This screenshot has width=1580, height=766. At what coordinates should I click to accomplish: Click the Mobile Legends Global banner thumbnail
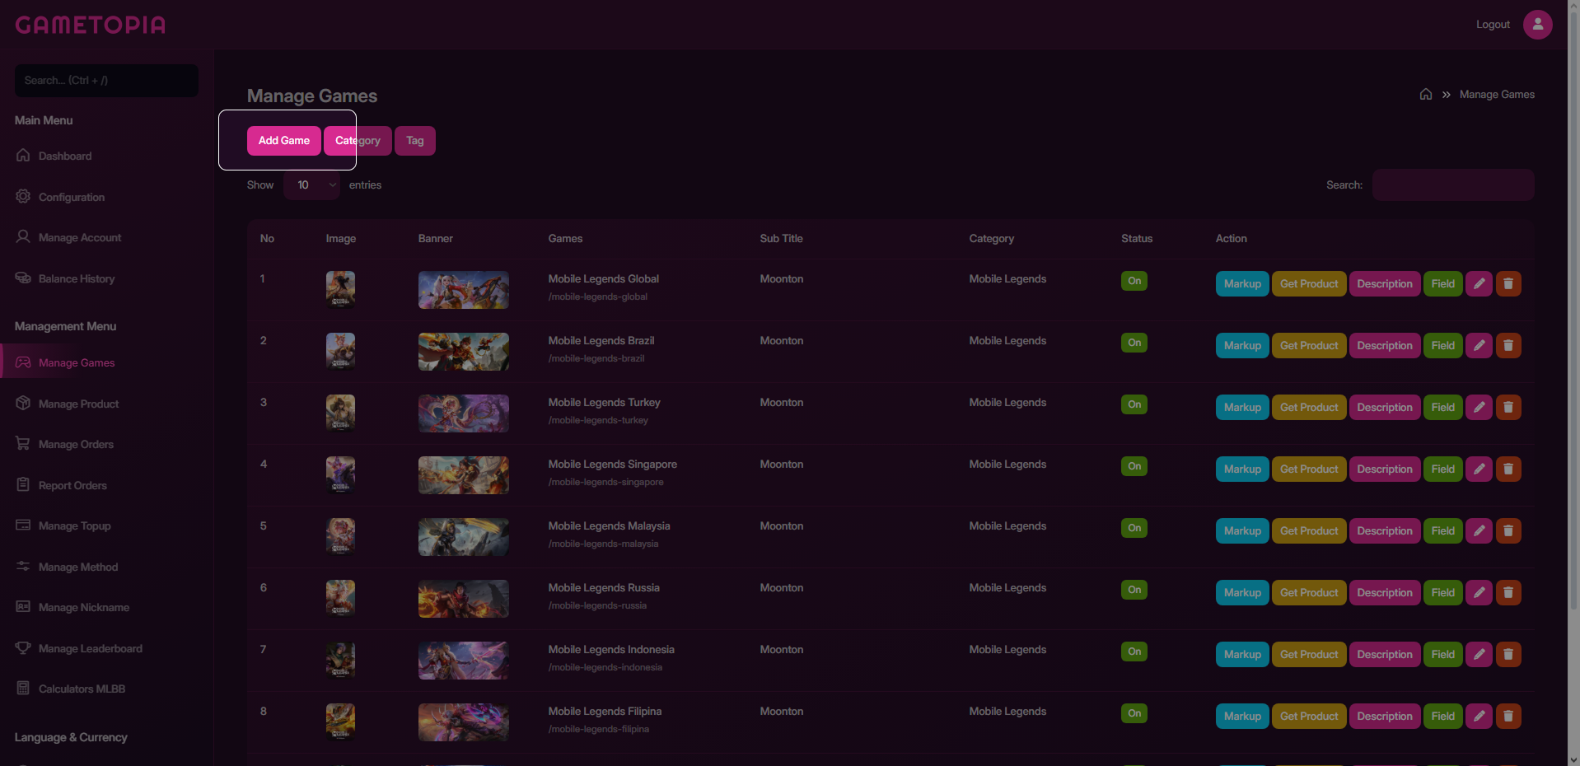pos(464,290)
